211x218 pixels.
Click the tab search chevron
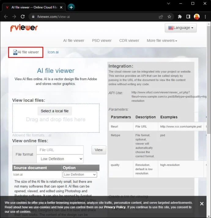[x=168, y=3]
